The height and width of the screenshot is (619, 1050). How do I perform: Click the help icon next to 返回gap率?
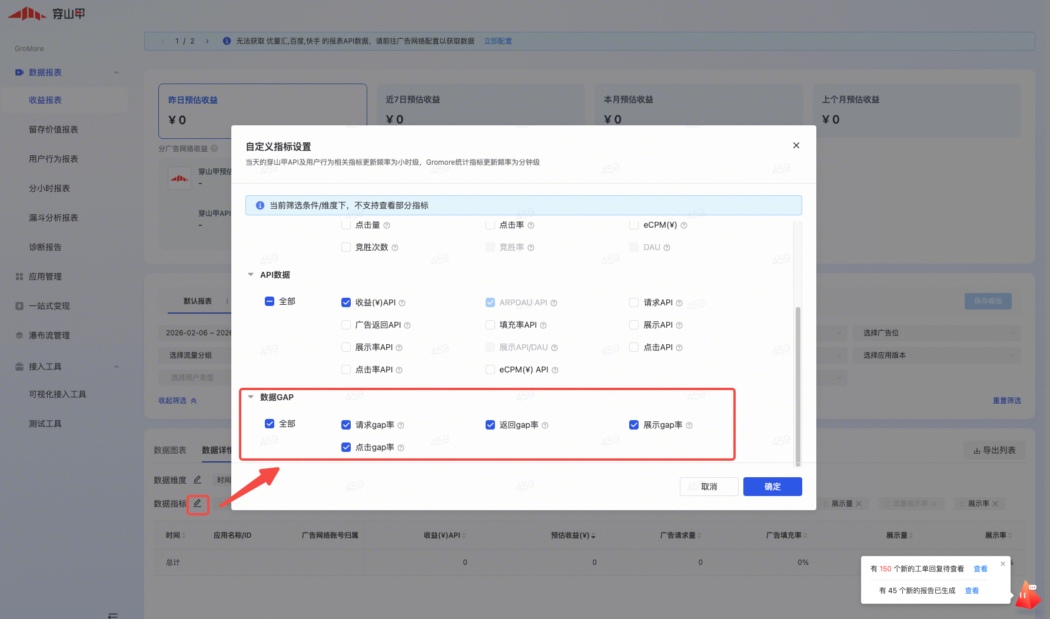[x=545, y=425]
